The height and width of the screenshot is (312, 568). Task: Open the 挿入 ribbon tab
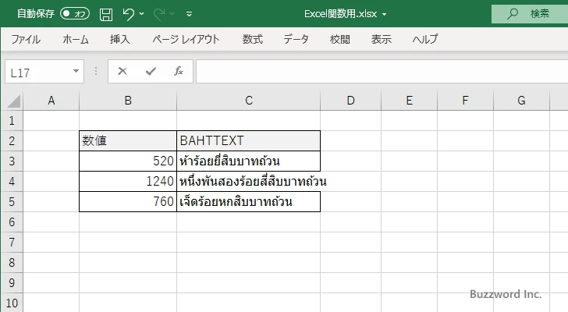pyautogui.click(x=119, y=39)
